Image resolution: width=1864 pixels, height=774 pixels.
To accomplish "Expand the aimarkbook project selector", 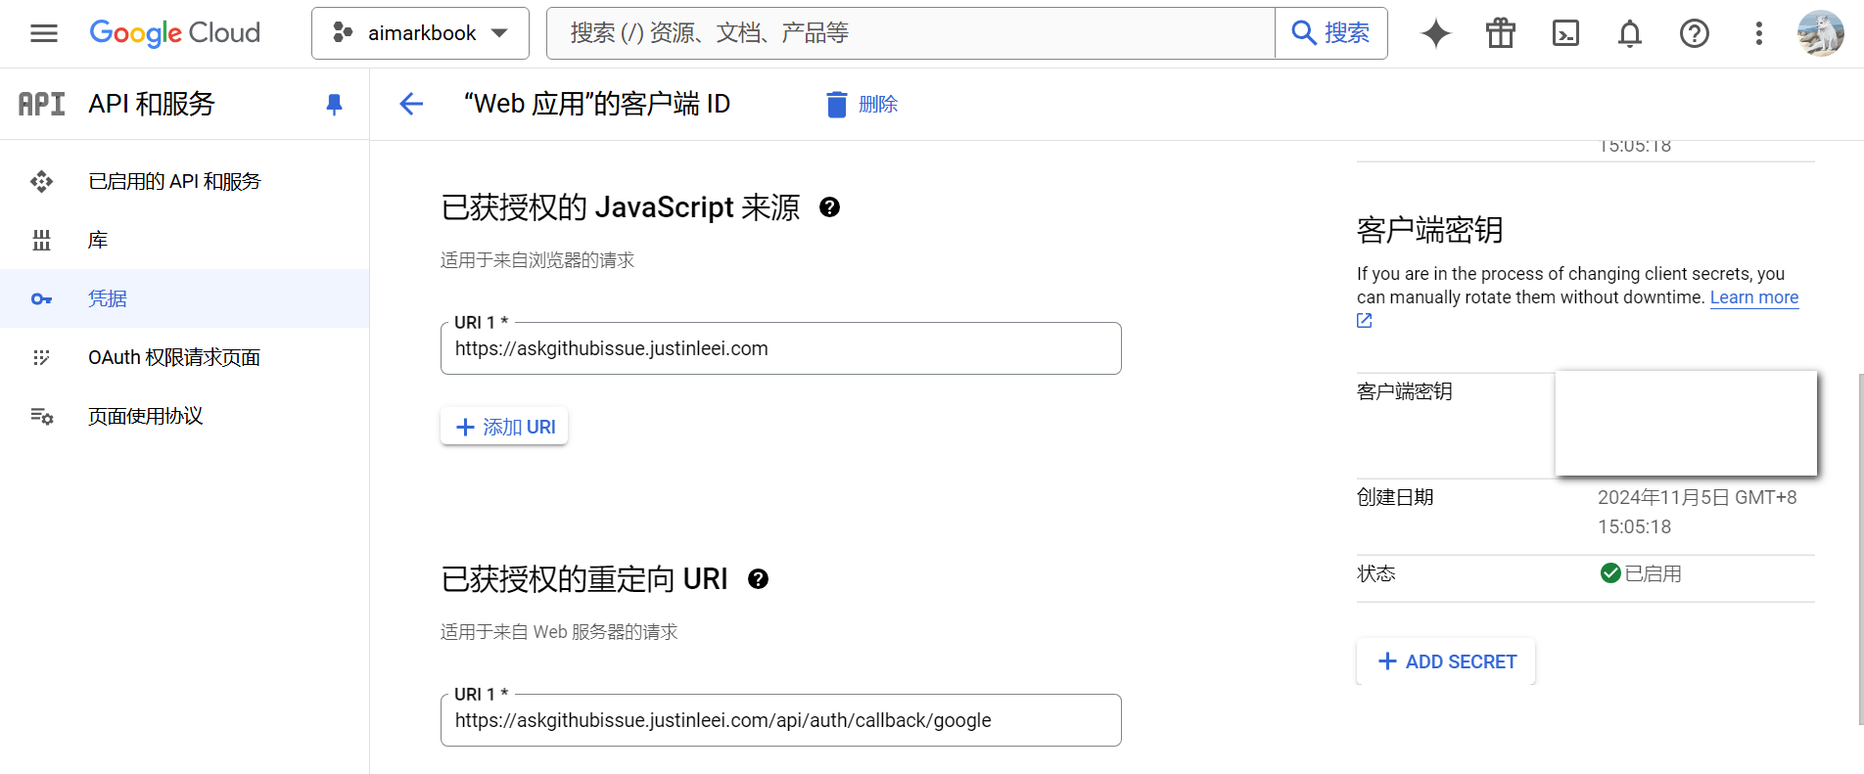I will pos(420,33).
